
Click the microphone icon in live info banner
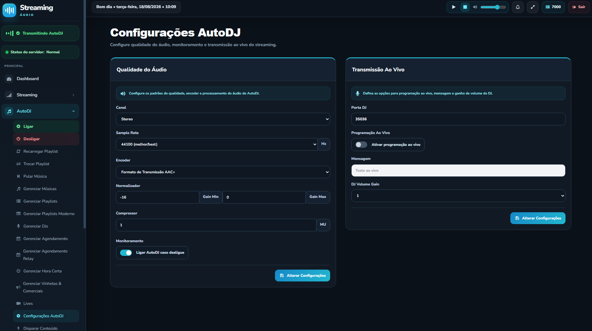358,94
